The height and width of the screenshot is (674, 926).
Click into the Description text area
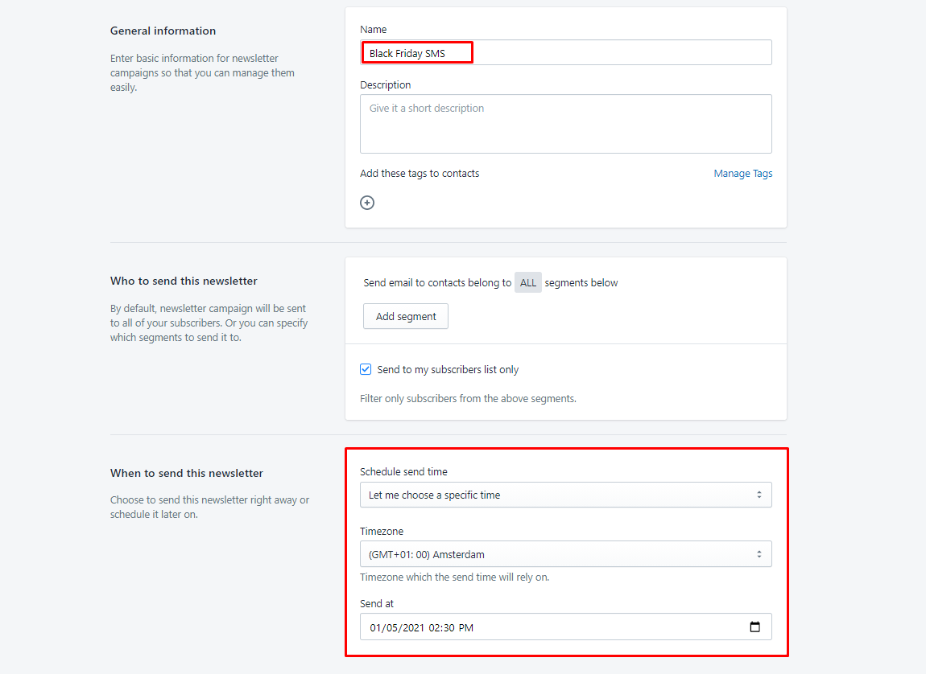(x=565, y=124)
